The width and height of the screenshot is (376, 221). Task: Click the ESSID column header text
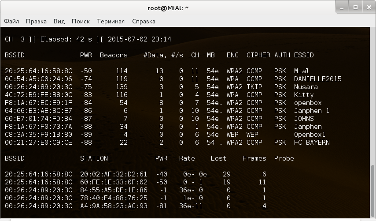[x=304, y=55]
